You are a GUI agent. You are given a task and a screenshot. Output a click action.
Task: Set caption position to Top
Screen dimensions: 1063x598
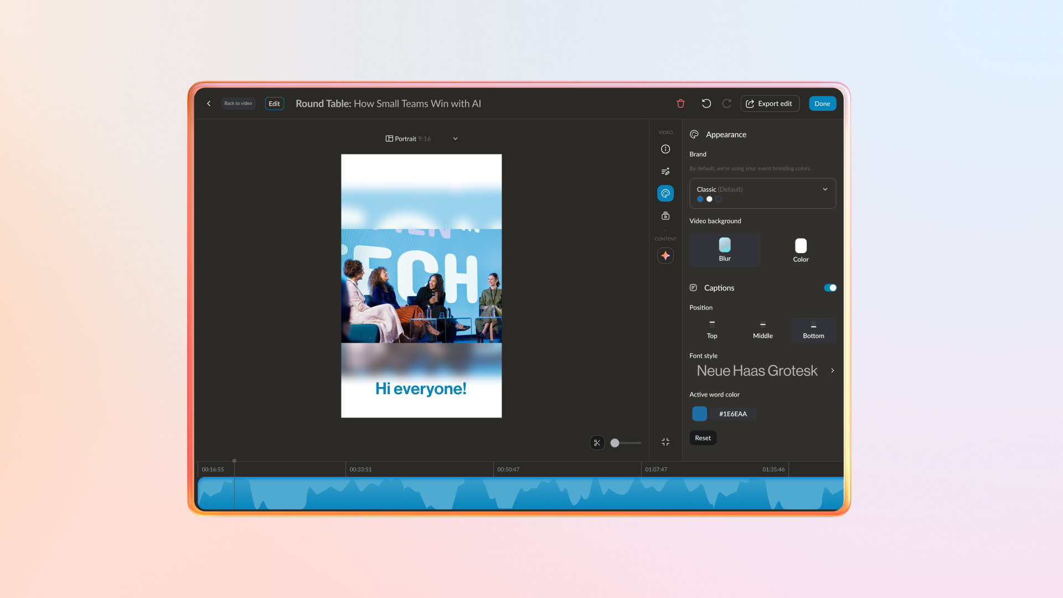pos(711,330)
